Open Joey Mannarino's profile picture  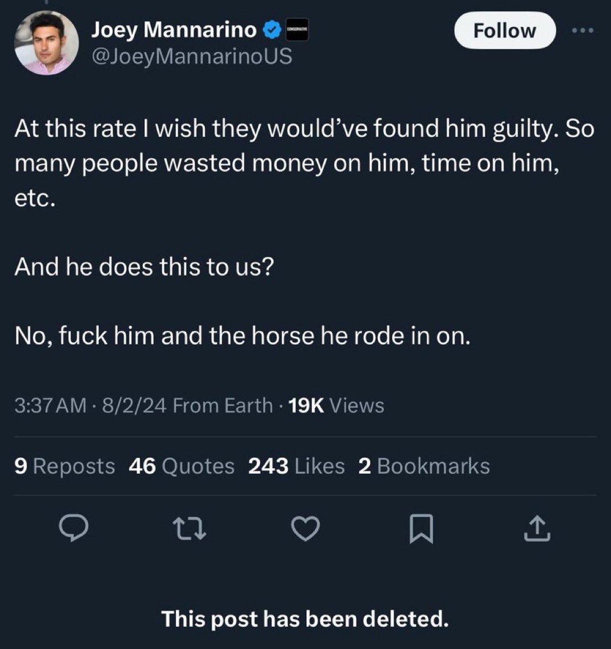click(46, 43)
